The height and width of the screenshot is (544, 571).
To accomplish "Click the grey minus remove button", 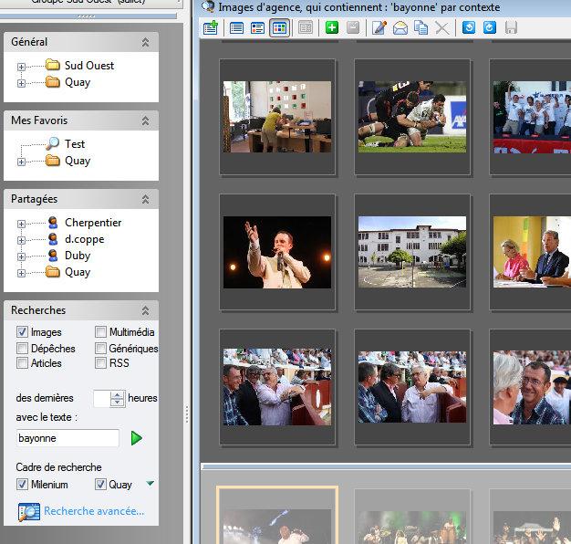I will pyautogui.click(x=353, y=27).
